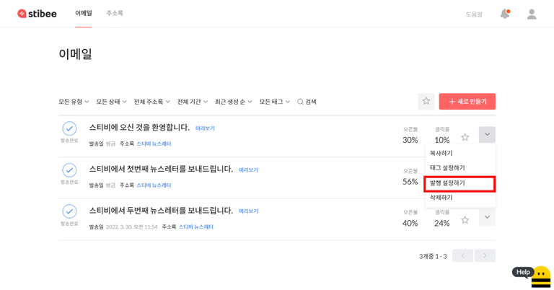The image size is (554, 290).
Task: Open the notifications bell
Action: coord(504,14)
